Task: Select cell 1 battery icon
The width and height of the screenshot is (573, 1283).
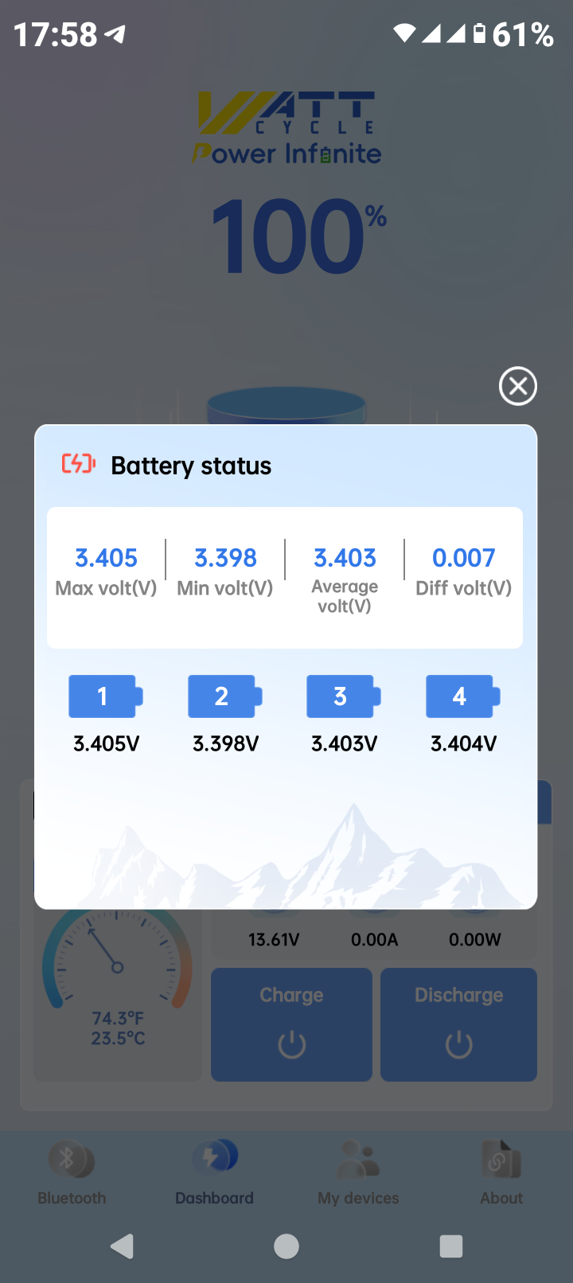Action: point(105,696)
